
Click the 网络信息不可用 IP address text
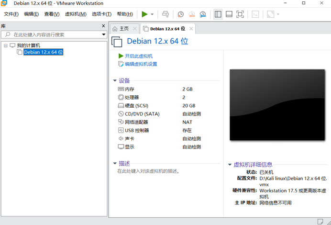coord(276,203)
